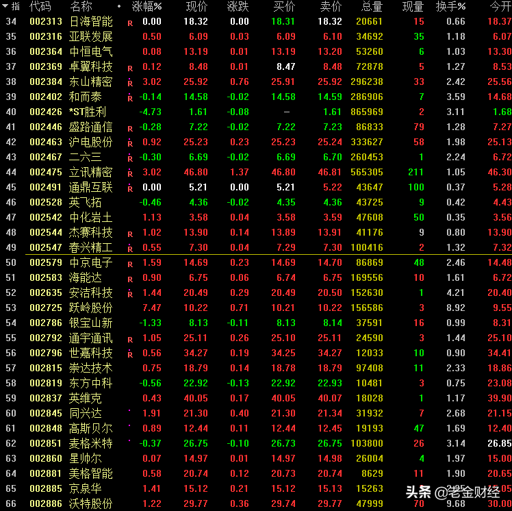Select stock 沃特股份

click(91, 503)
